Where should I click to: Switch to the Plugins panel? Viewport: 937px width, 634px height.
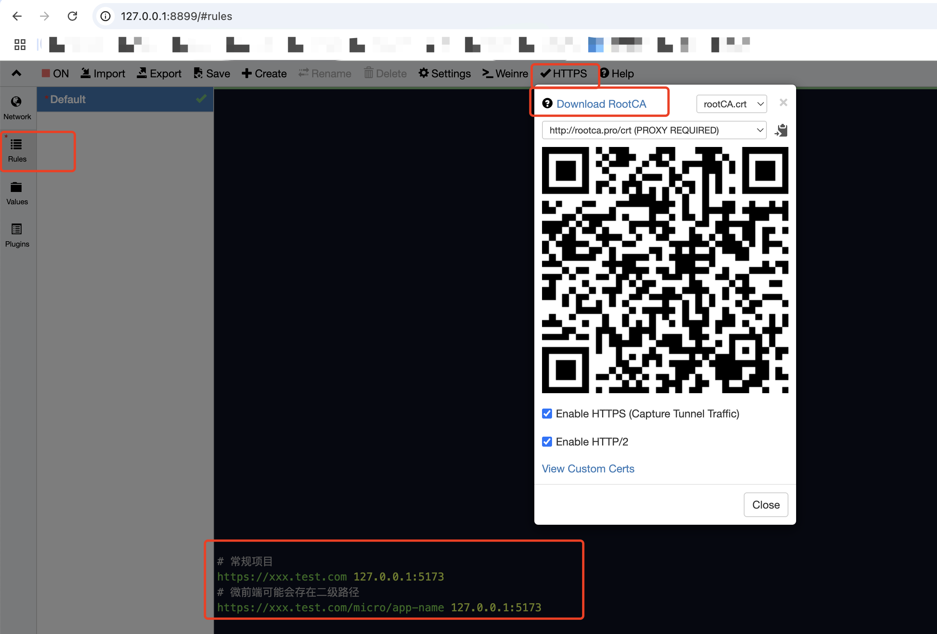(17, 235)
